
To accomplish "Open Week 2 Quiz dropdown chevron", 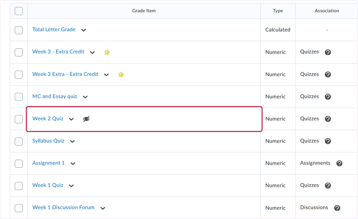I will pyautogui.click(x=71, y=119).
